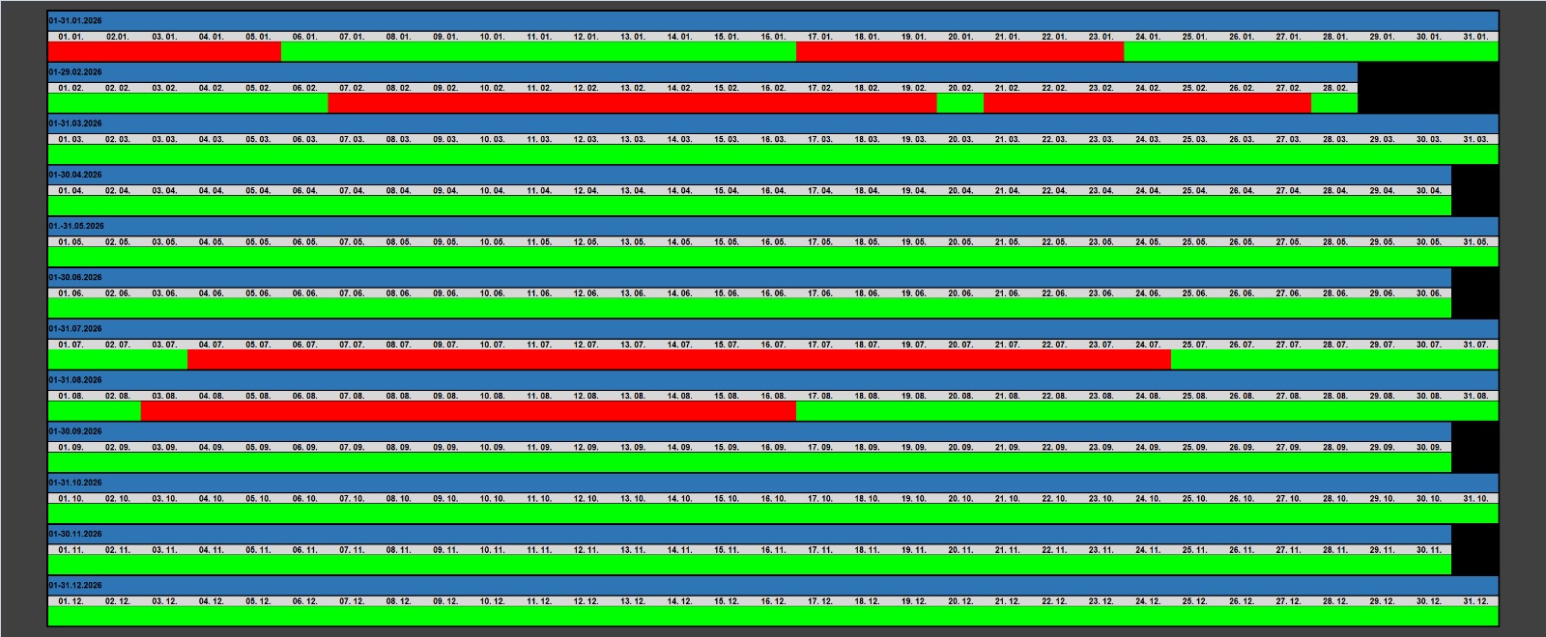This screenshot has height=637, width=1546.
Task: Select date label 01. 10. in October
Action: [x=71, y=499]
